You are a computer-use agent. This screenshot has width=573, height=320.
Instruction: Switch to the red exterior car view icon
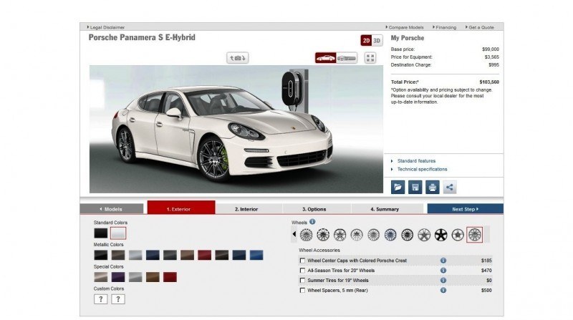pyautogui.click(x=326, y=58)
